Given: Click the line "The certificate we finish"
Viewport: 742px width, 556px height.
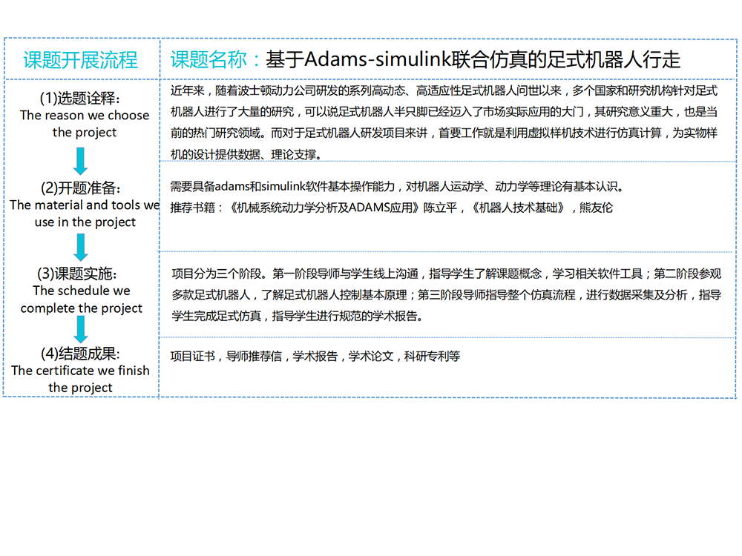Looking at the screenshot, I should 80,370.
